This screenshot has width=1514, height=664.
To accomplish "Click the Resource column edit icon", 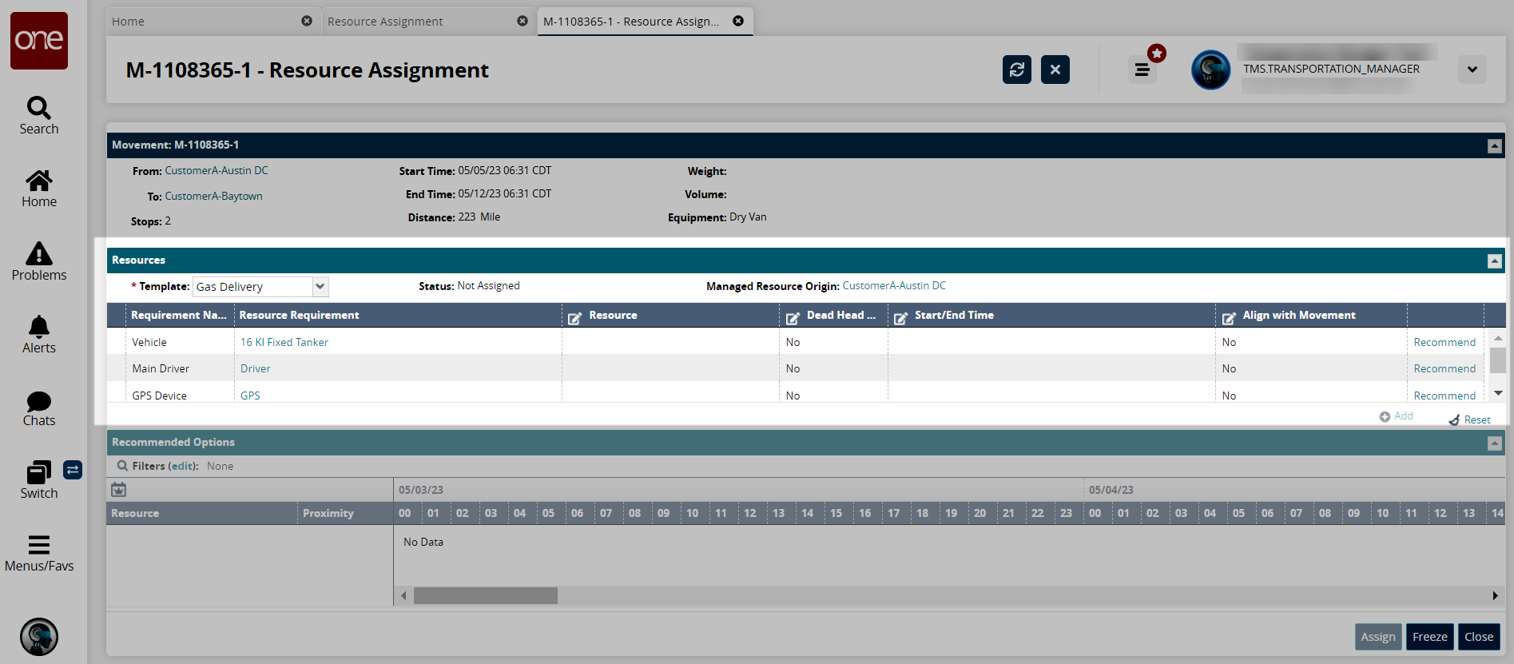I will pos(574,318).
